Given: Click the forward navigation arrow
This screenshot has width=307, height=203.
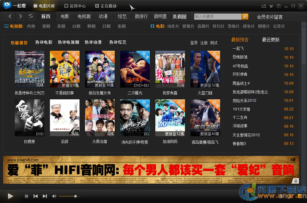Looking at the screenshot, I should 20,16.
